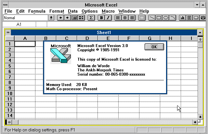The width and height of the screenshot is (208, 134).
Task: Open the Excel application control menu box
Action: coord(5,5)
